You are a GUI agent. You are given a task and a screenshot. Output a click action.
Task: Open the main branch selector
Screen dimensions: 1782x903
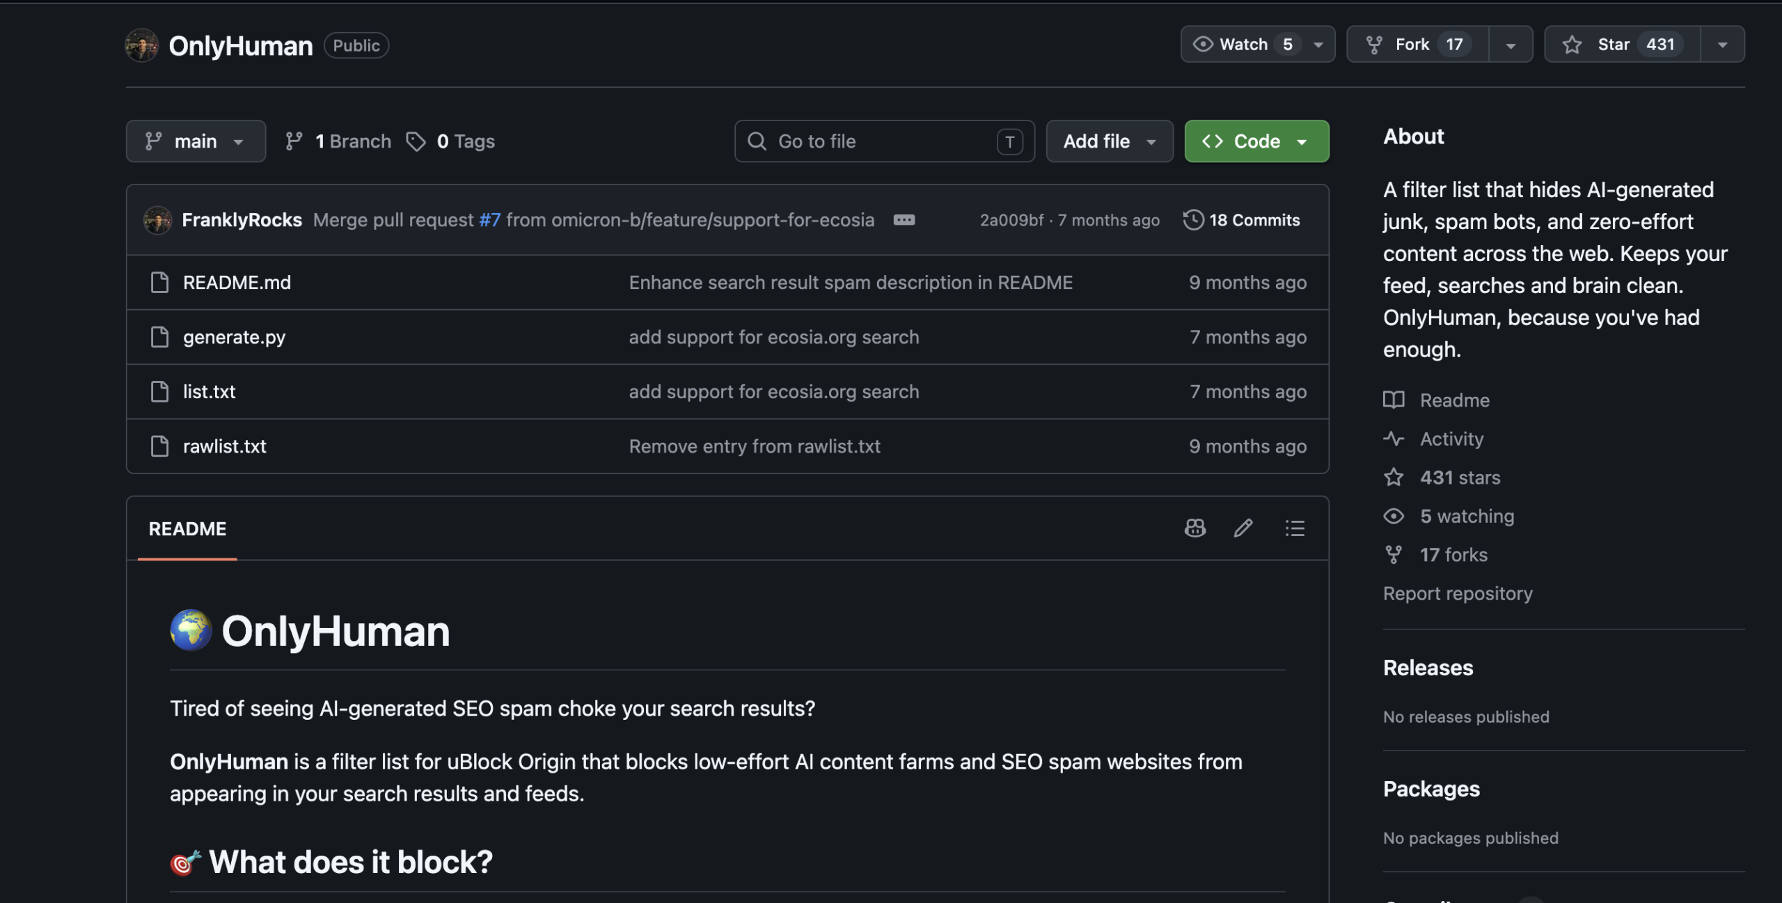coord(196,141)
